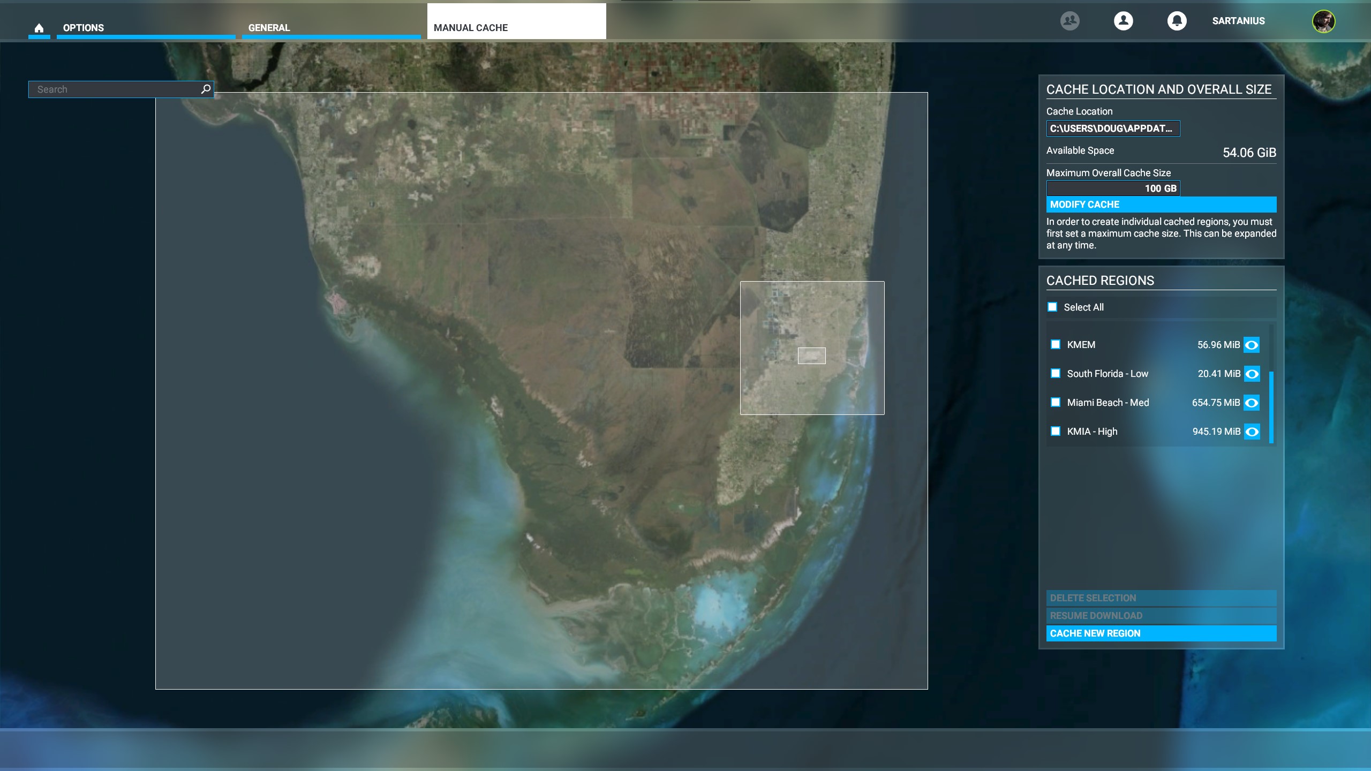The height and width of the screenshot is (771, 1371).
Task: Open the profile person icon
Action: pyautogui.click(x=1123, y=21)
